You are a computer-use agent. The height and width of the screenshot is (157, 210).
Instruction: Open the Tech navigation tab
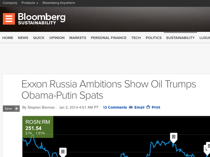(136, 38)
